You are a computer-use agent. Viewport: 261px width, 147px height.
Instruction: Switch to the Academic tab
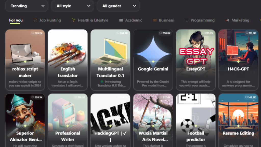pyautogui.click(x=130, y=20)
